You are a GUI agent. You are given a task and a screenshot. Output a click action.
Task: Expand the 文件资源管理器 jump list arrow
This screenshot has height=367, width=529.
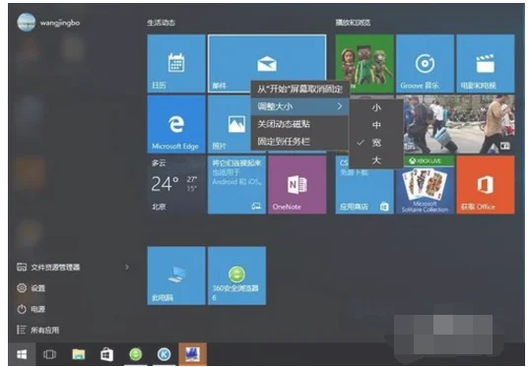(127, 268)
